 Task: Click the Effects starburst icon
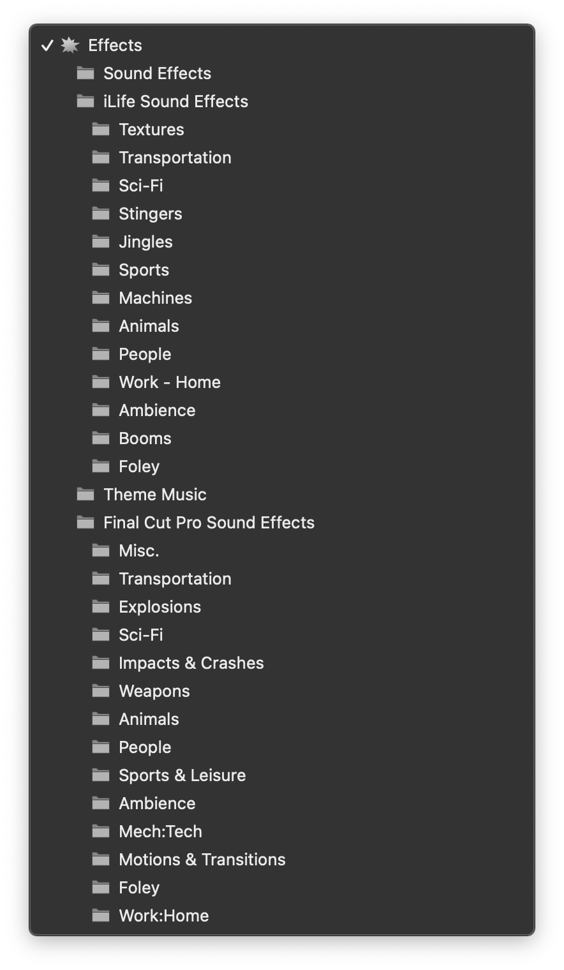point(70,45)
